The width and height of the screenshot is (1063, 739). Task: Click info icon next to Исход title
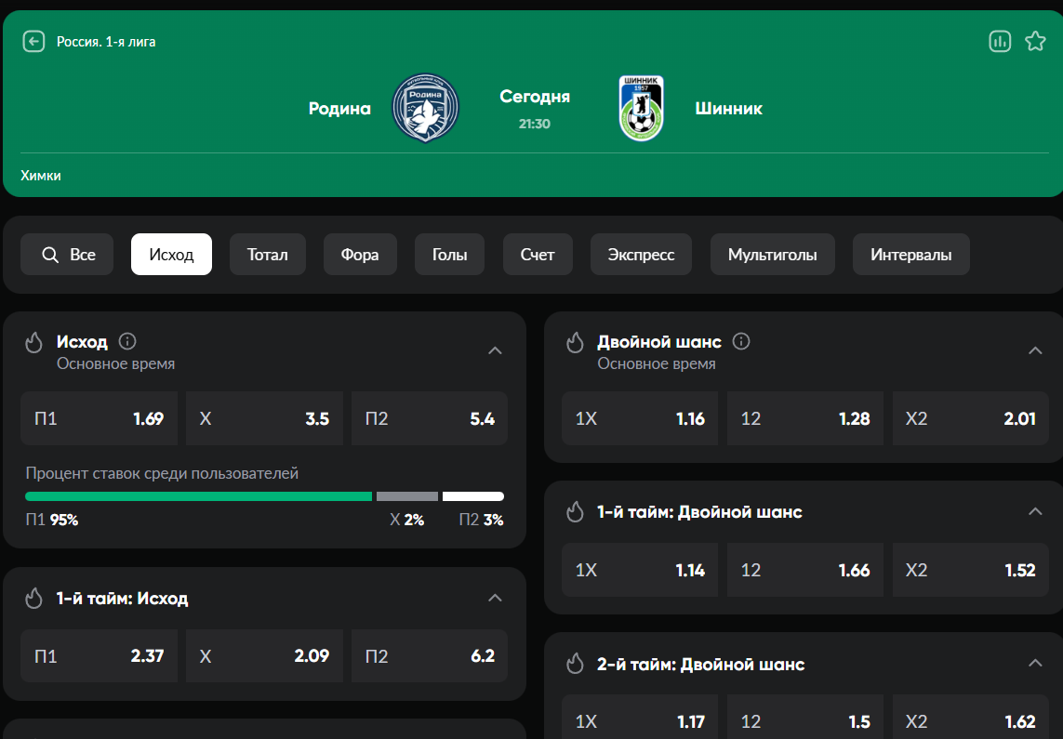(x=127, y=341)
